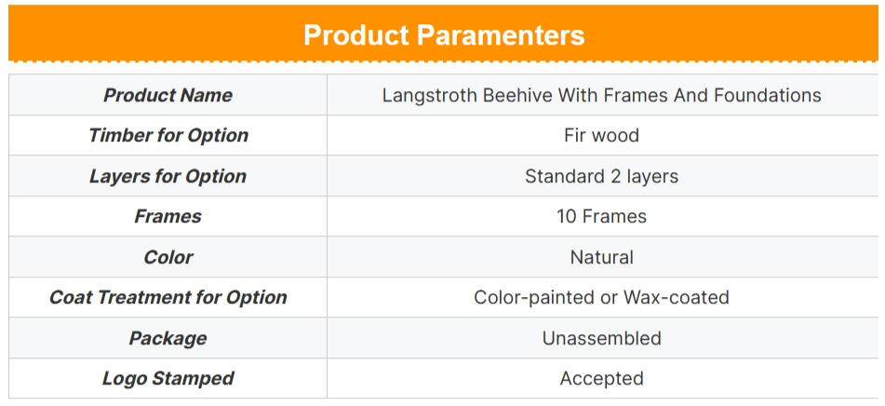Click the Product Paramenters header banner
Screen dimensions: 885x406
[x=443, y=34]
